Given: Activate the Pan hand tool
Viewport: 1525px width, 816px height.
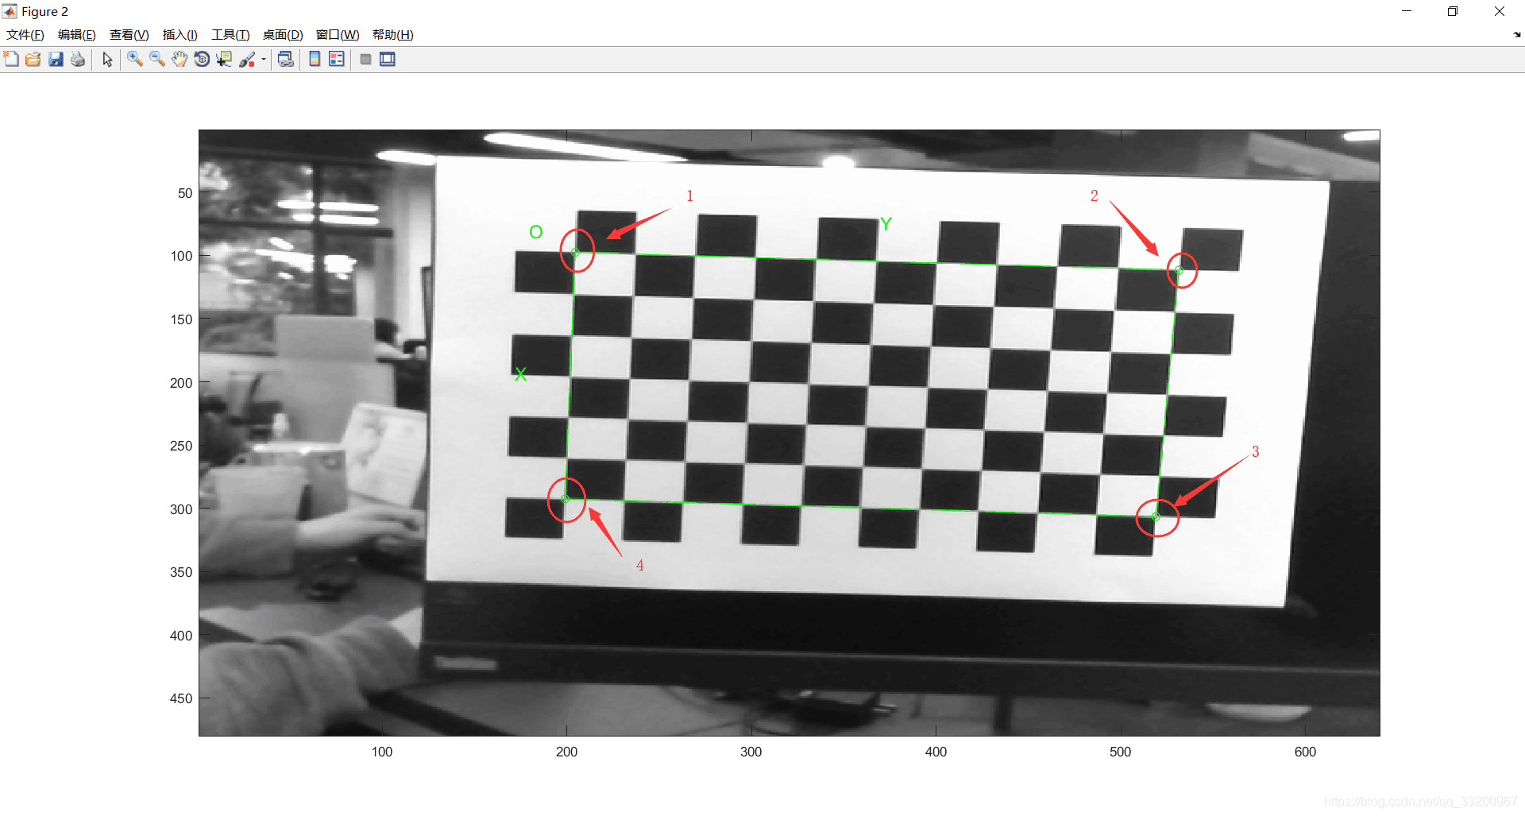Looking at the screenshot, I should pos(180,60).
